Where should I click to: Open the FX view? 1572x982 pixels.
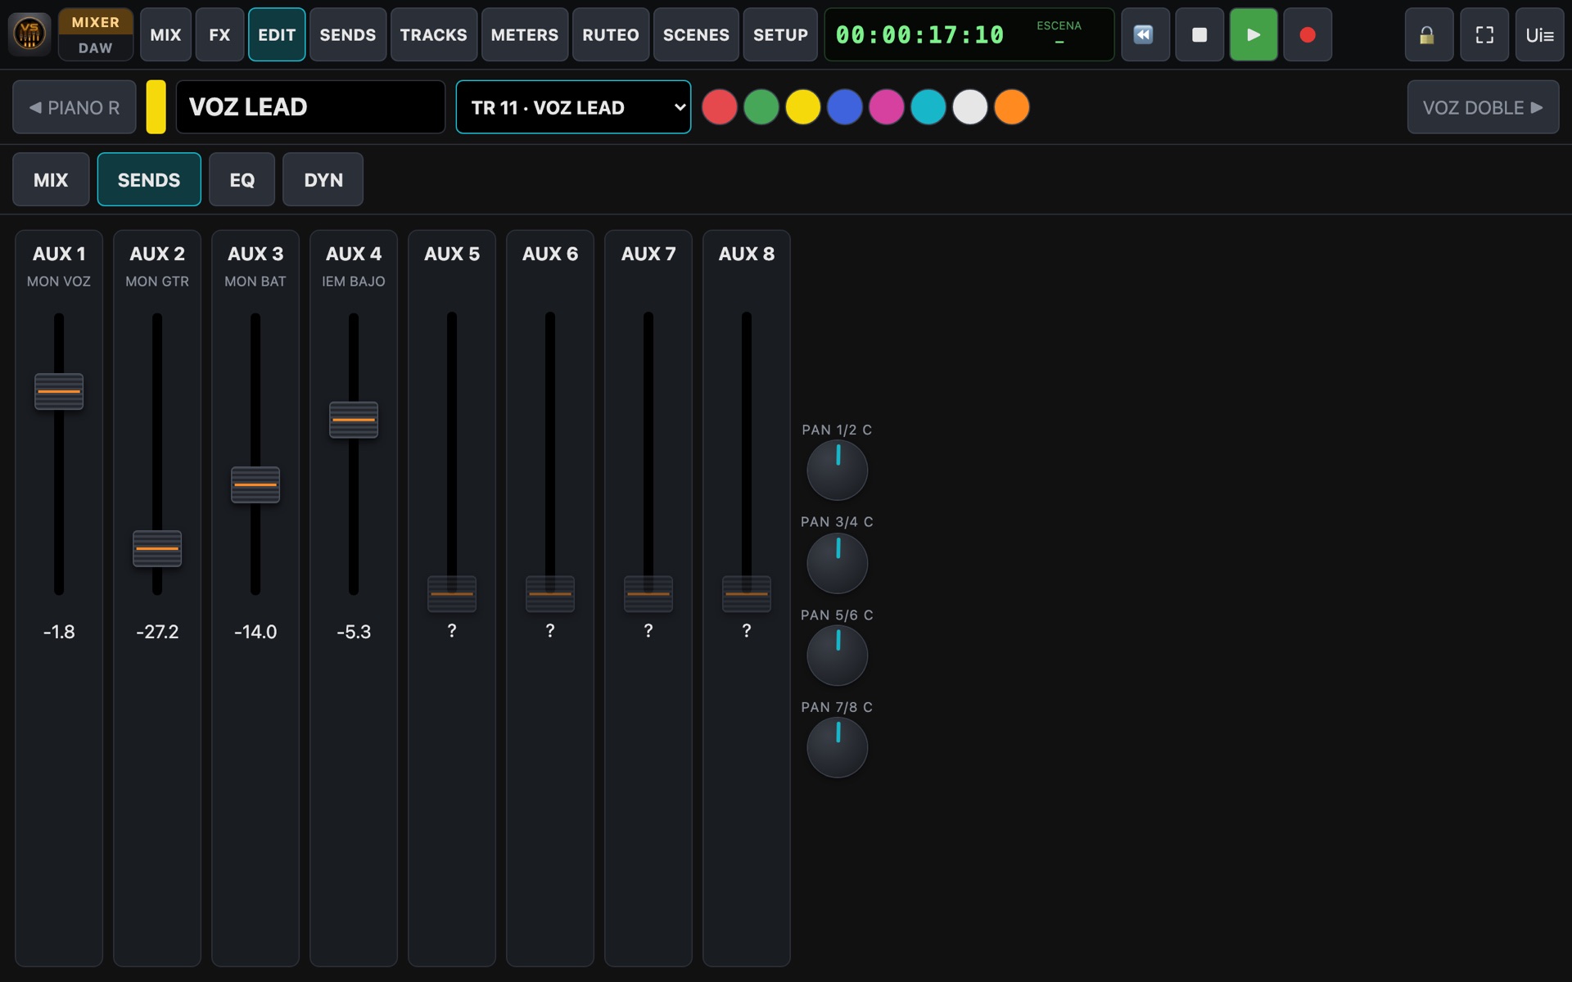tap(219, 34)
